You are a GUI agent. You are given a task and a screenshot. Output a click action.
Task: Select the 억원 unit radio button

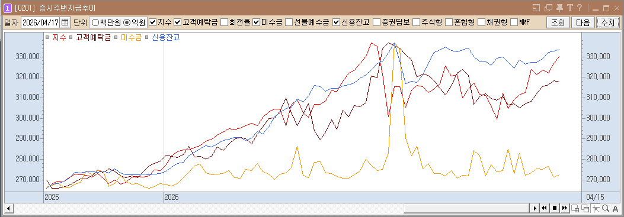[127, 22]
